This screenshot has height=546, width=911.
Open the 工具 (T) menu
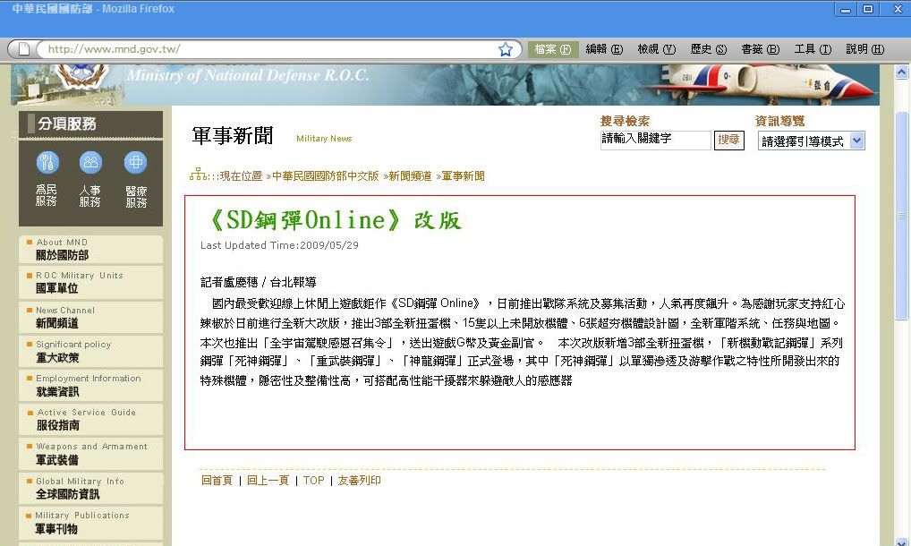(813, 49)
